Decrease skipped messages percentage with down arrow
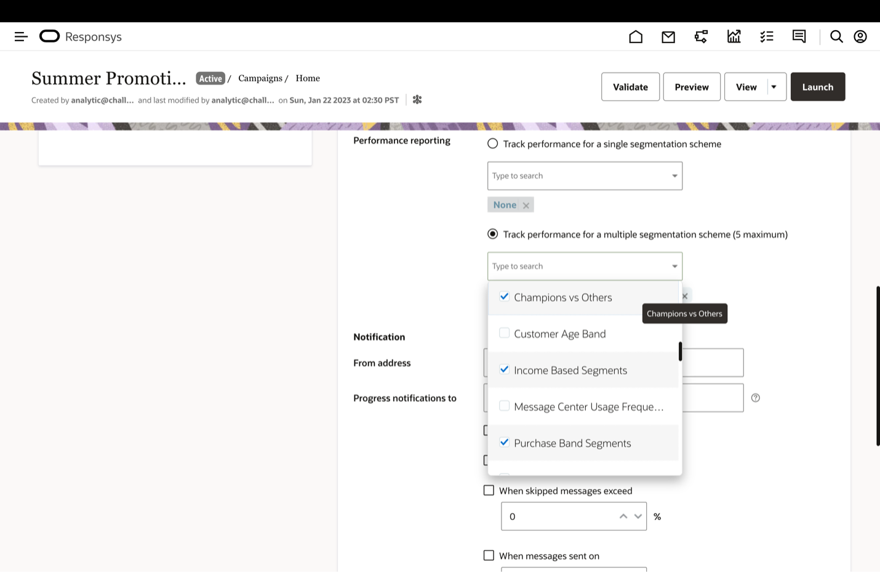880x573 pixels. tap(638, 516)
